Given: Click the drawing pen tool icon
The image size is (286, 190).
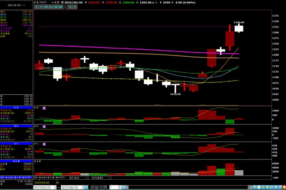Looking at the screenshot, I should tap(280, 187).
